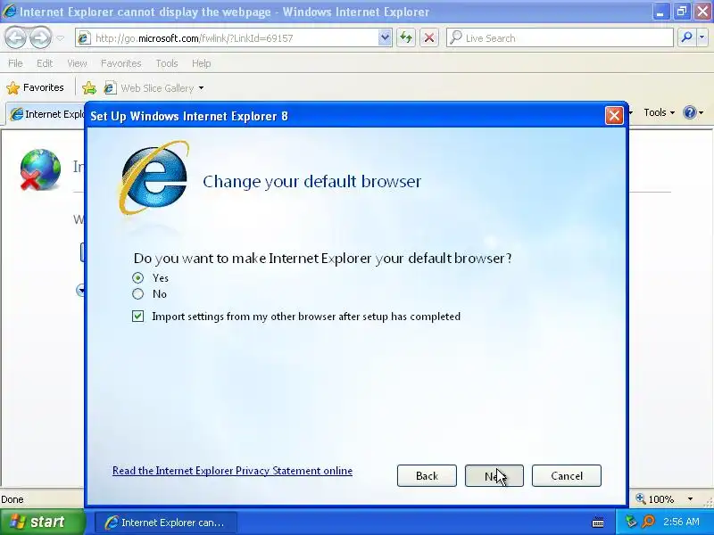The image size is (714, 535).
Task: Open the Edit menu
Action: [45, 63]
